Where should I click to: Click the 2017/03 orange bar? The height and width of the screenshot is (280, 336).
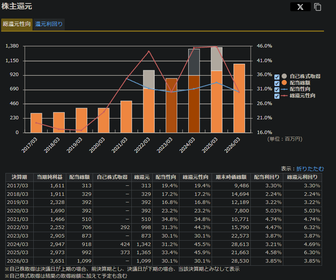click(x=36, y=123)
